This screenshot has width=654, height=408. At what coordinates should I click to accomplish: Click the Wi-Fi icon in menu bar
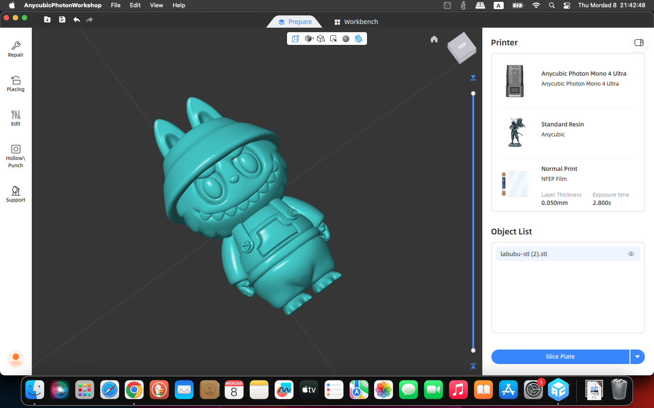point(536,5)
